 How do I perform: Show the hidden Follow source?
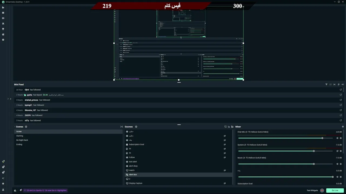pos(225,157)
